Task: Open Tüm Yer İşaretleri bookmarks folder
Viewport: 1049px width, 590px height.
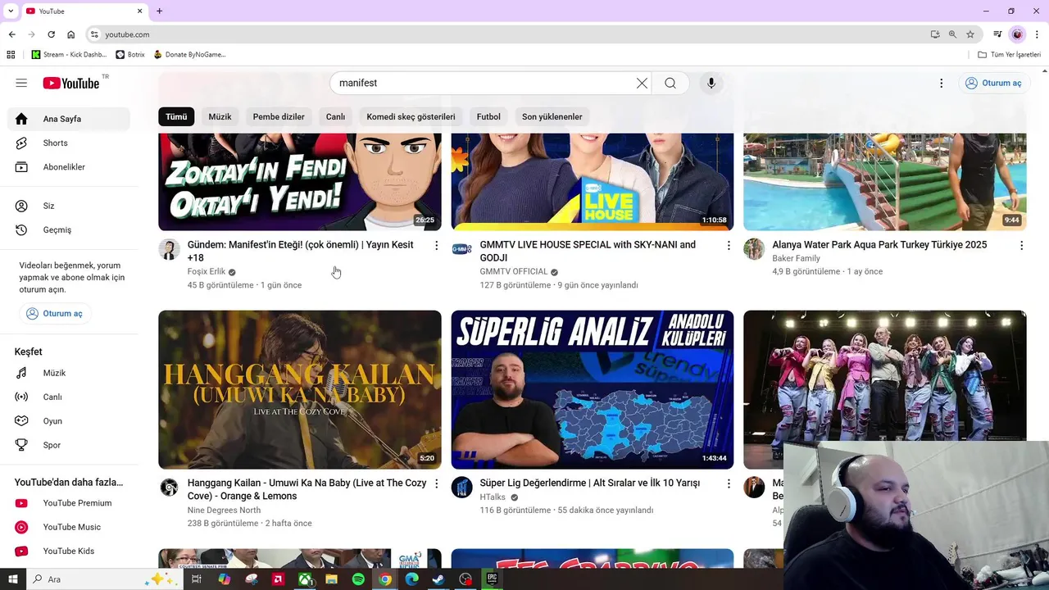Action: pyautogui.click(x=1010, y=55)
